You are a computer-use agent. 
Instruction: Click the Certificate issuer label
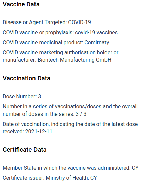(23, 178)
